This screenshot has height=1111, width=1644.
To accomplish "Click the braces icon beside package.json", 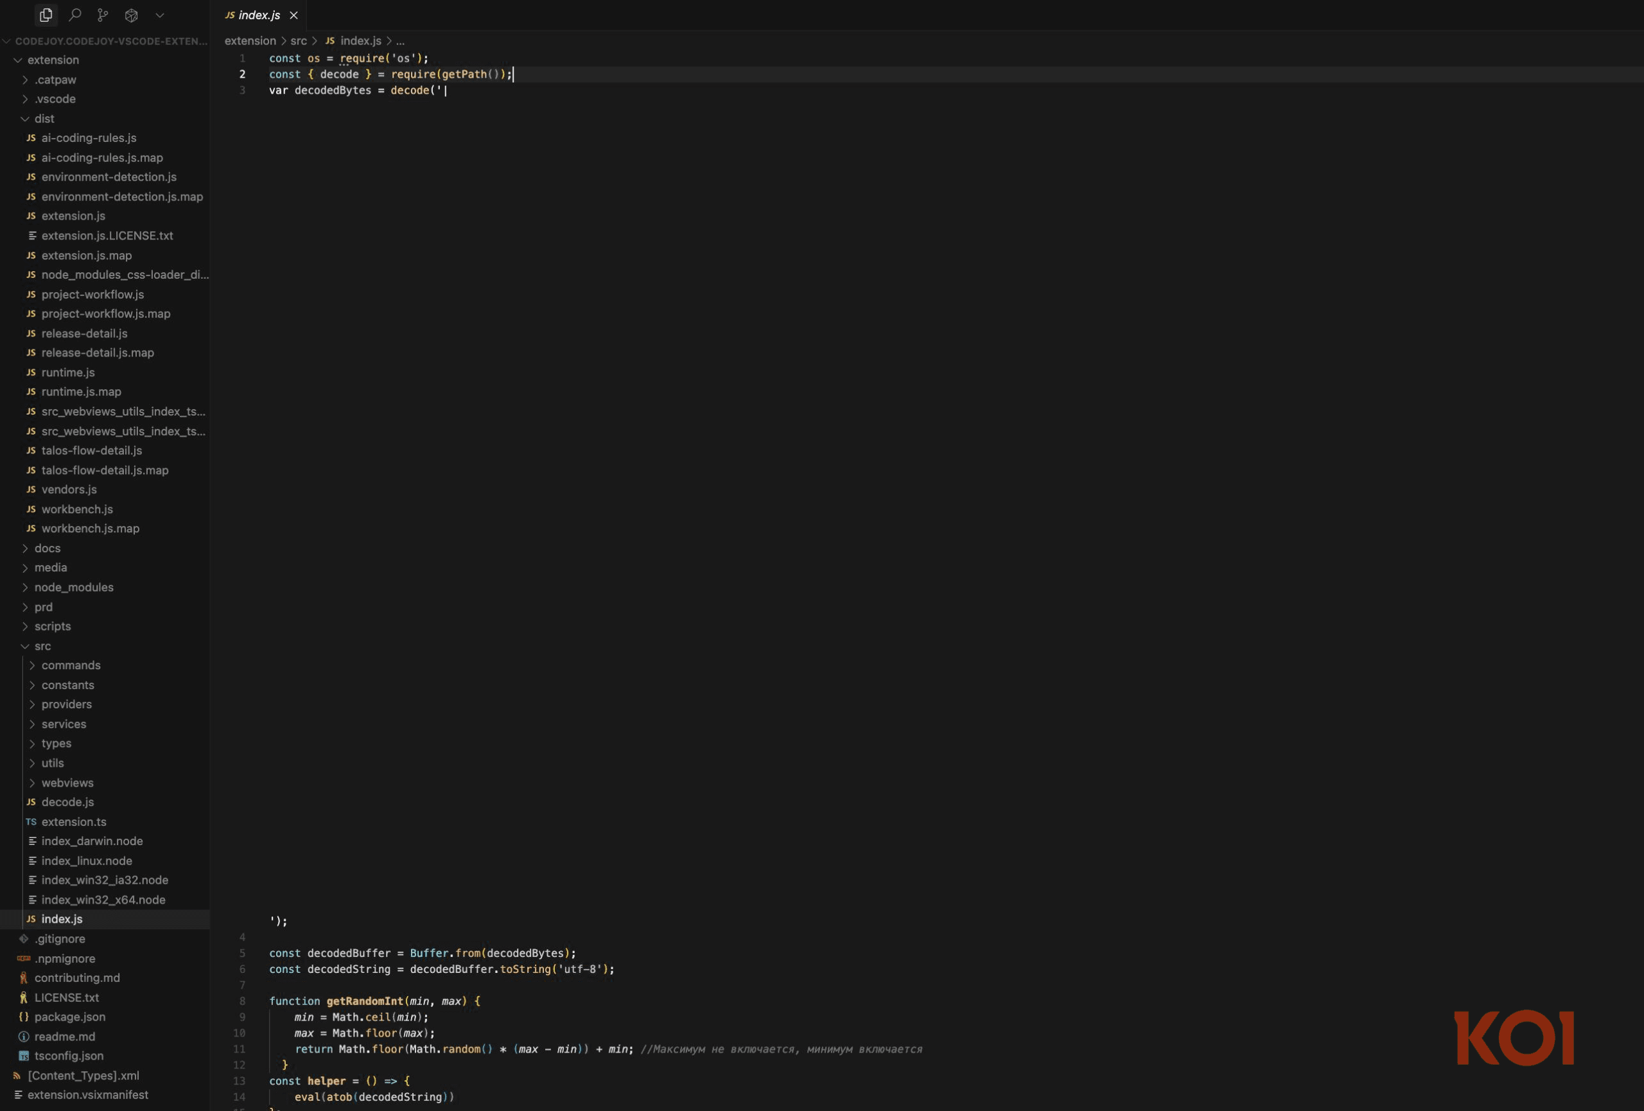I will point(22,1017).
